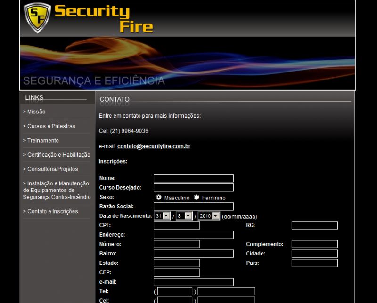The width and height of the screenshot is (377, 303).
Task: Click the flame banner image
Action: [188, 63]
